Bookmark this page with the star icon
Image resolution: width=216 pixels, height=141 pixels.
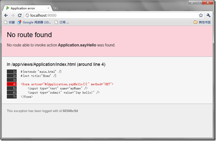pyautogui.click(x=201, y=15)
